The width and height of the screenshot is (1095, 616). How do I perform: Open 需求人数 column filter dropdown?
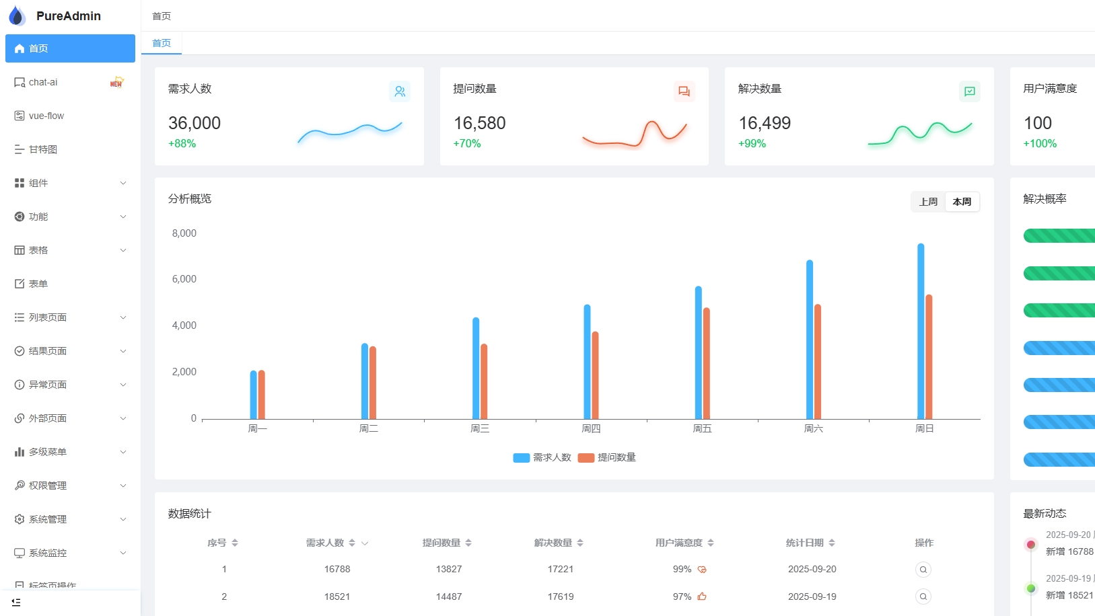tap(365, 543)
